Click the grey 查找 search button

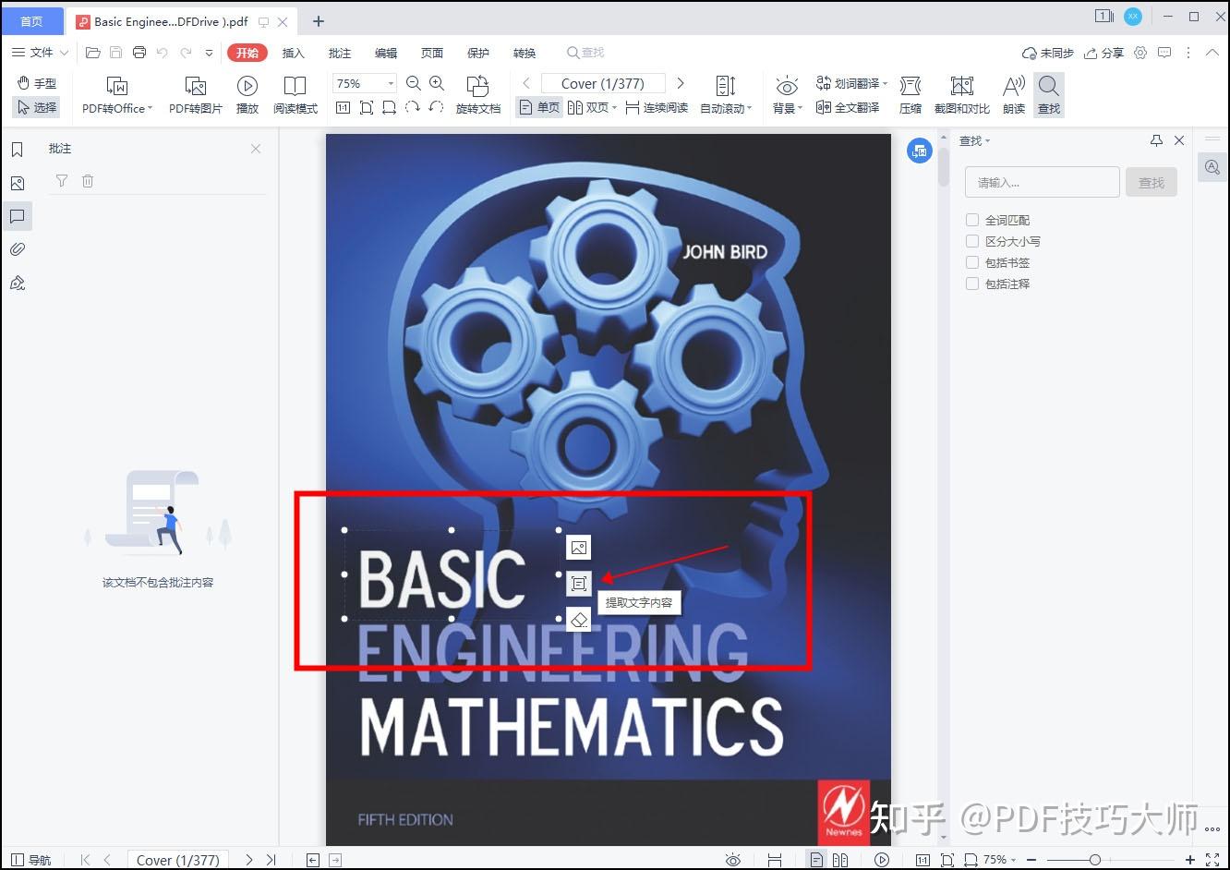1151,183
